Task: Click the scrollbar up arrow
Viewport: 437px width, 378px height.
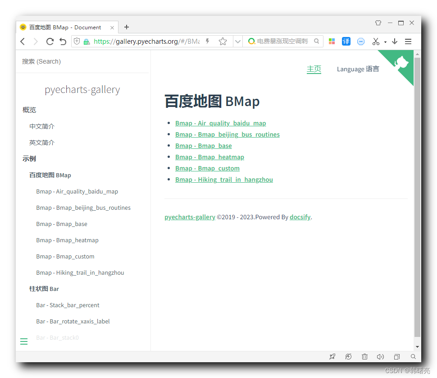Action: pos(417,54)
